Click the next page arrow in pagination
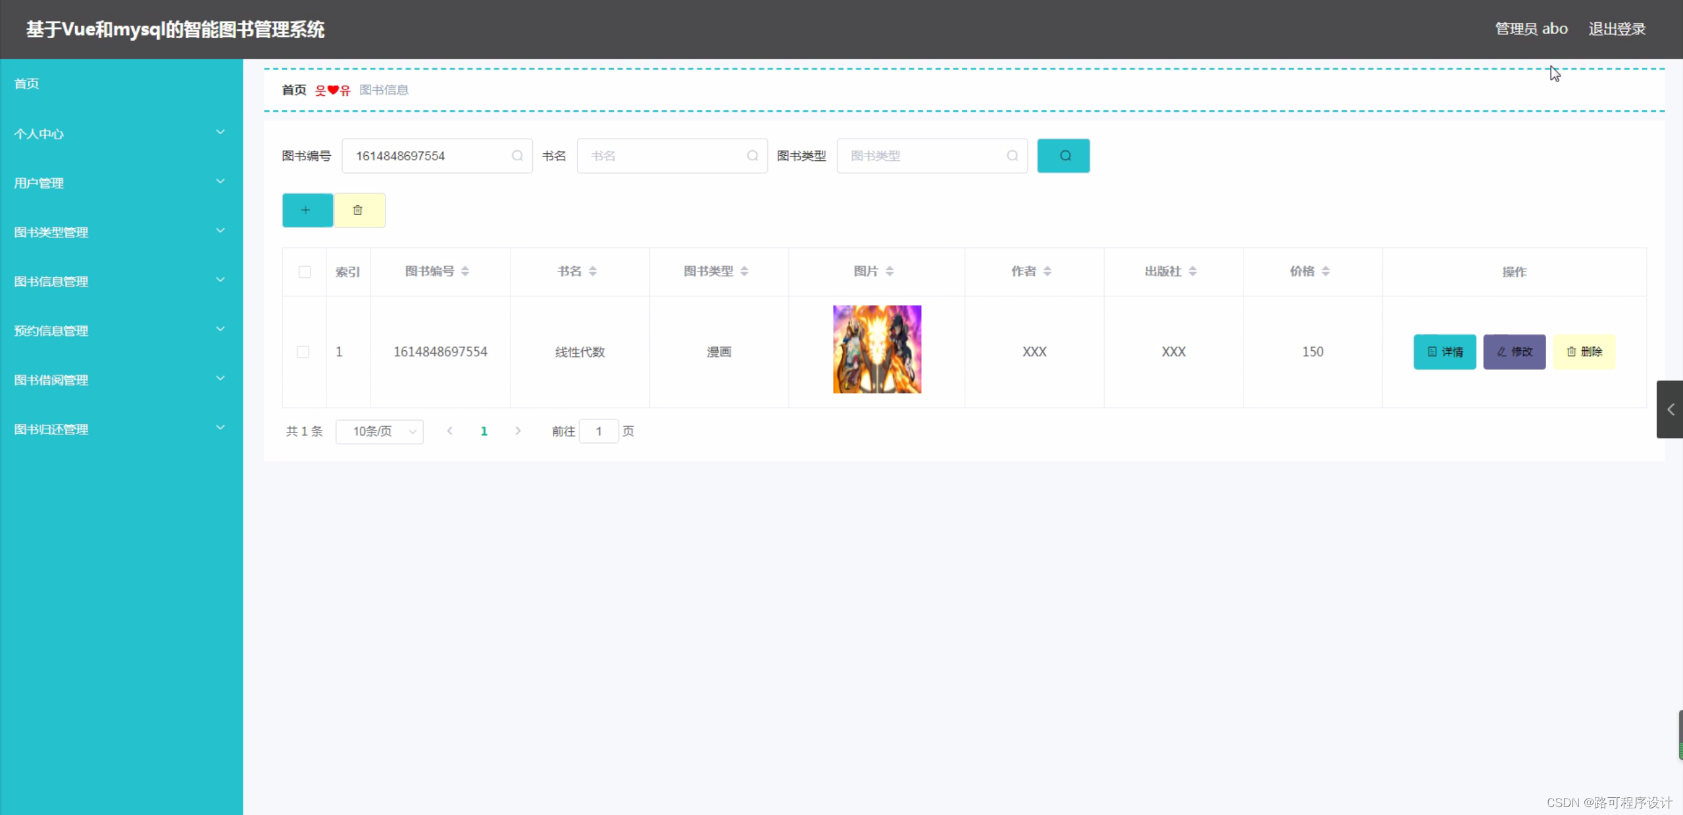Viewport: 1683px width, 815px height. pos(518,431)
